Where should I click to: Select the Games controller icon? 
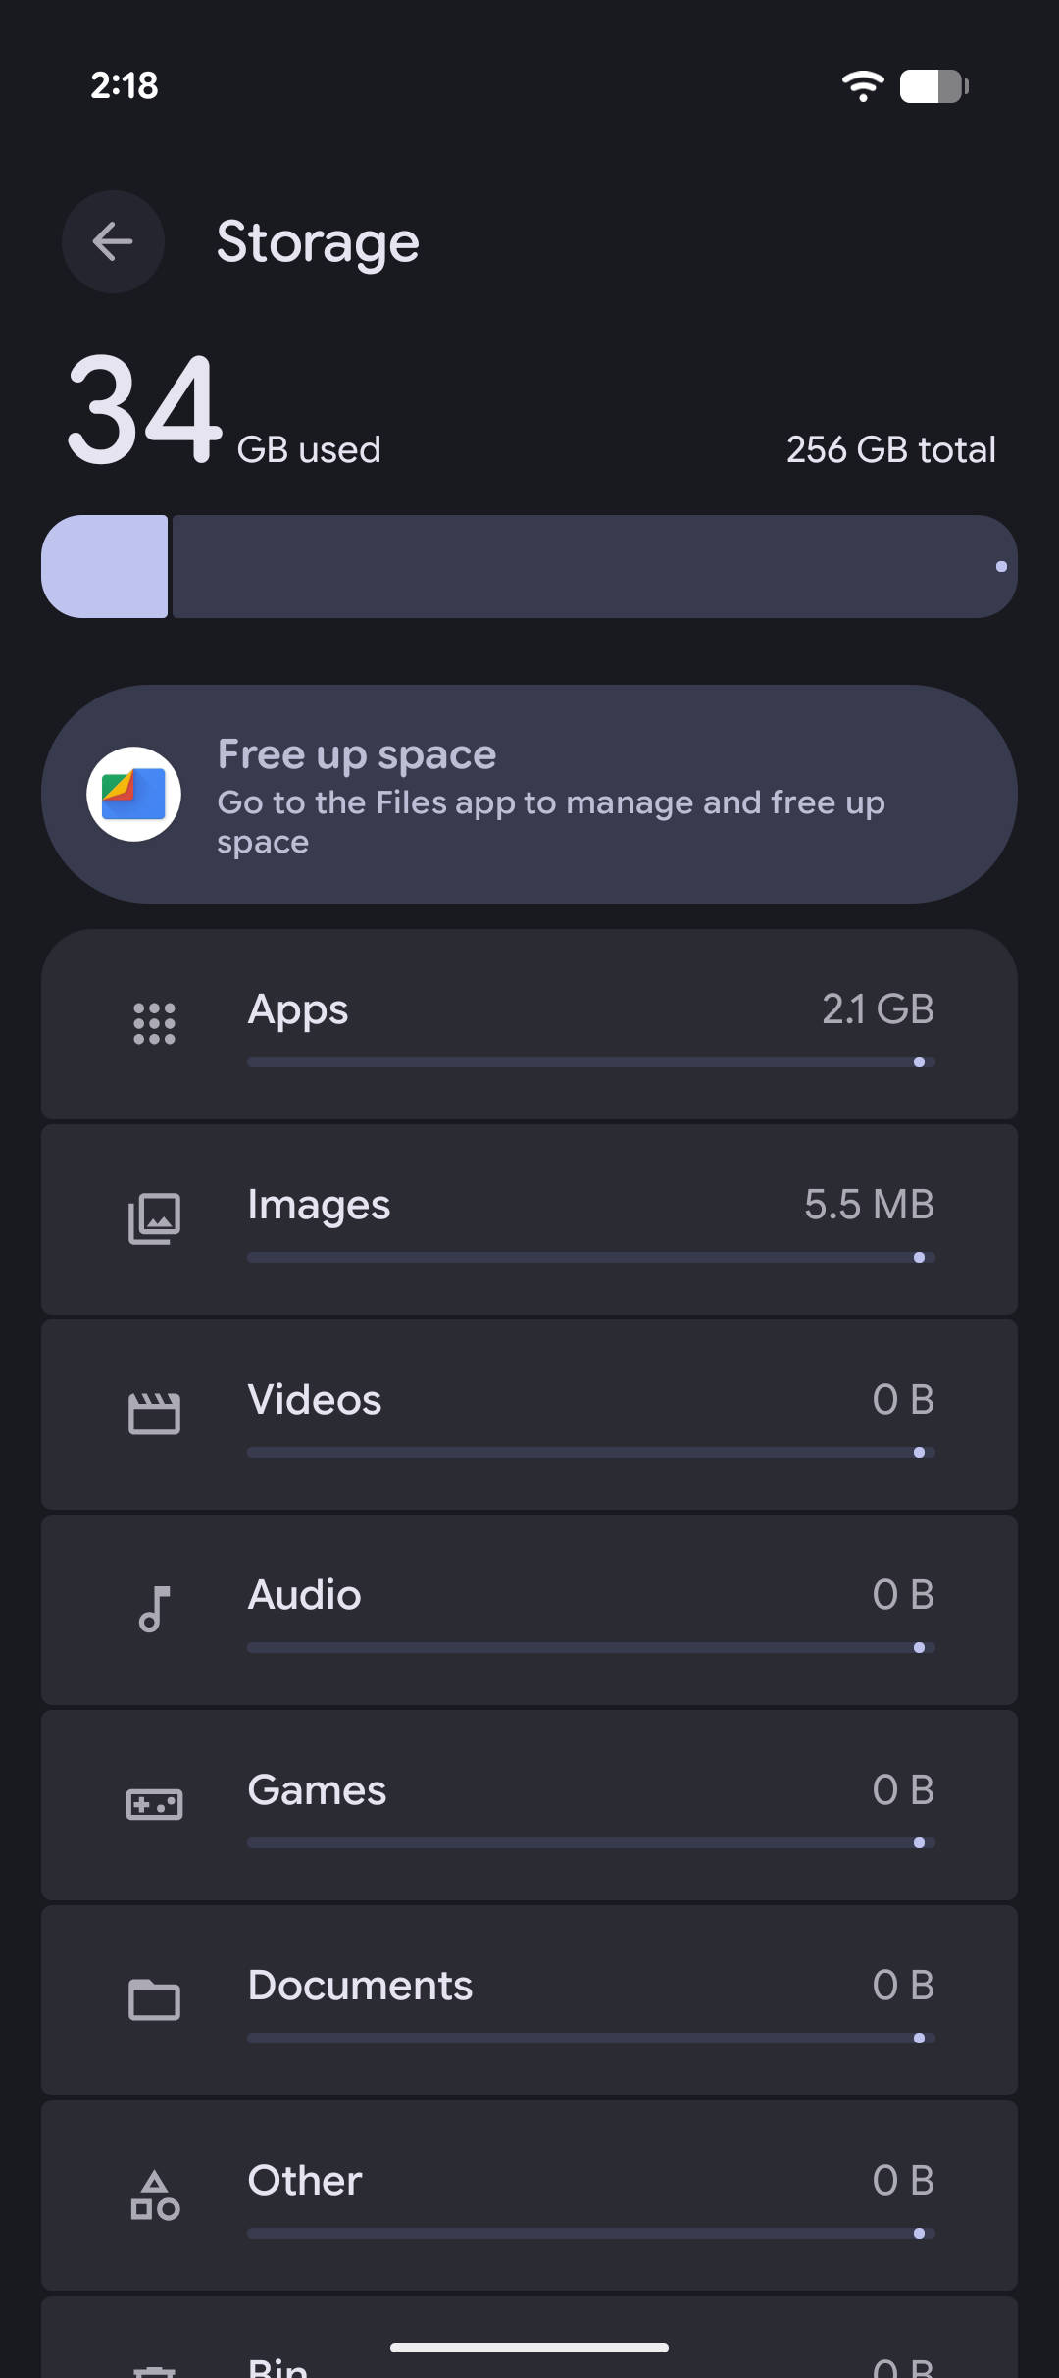(x=154, y=1804)
